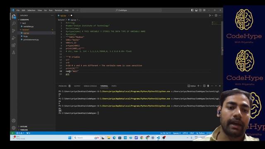Click the Windows taskbar Search box
265x149 pixels.
click(87, 138)
